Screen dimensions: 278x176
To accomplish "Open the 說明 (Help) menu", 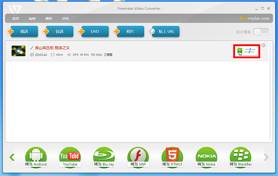I will (65, 18).
